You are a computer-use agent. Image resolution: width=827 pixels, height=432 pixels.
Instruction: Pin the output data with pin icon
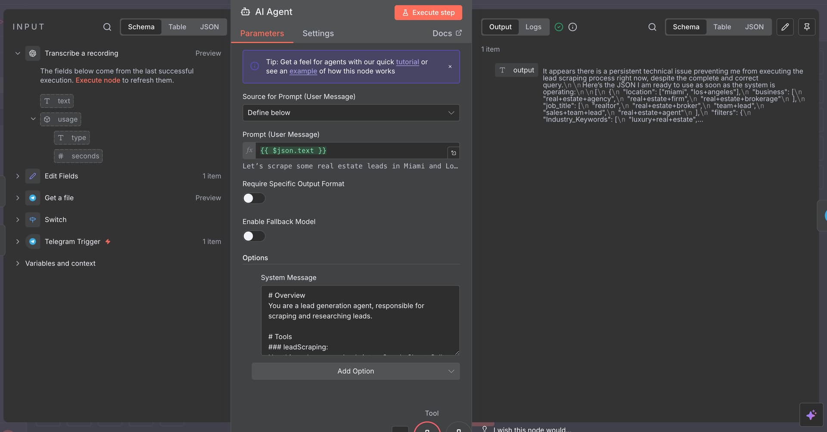[806, 27]
